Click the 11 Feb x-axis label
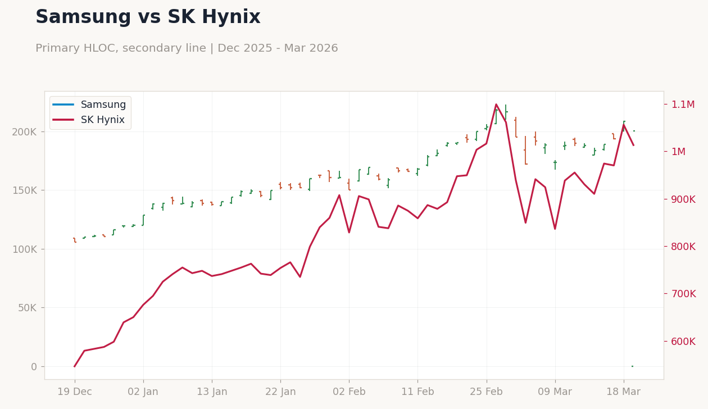The image size is (708, 409). (x=417, y=392)
